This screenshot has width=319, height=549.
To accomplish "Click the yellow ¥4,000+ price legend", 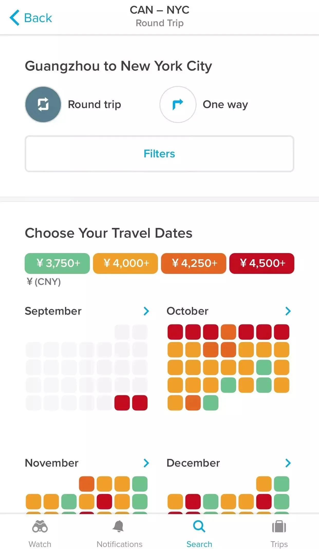I will (x=125, y=263).
